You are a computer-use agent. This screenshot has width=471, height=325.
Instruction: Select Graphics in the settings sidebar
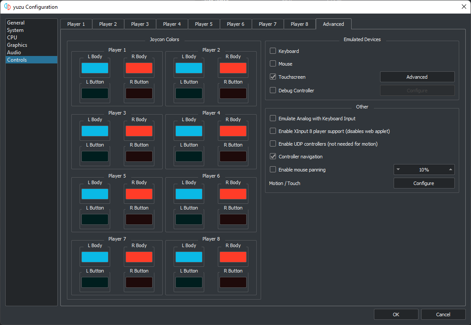(x=17, y=45)
